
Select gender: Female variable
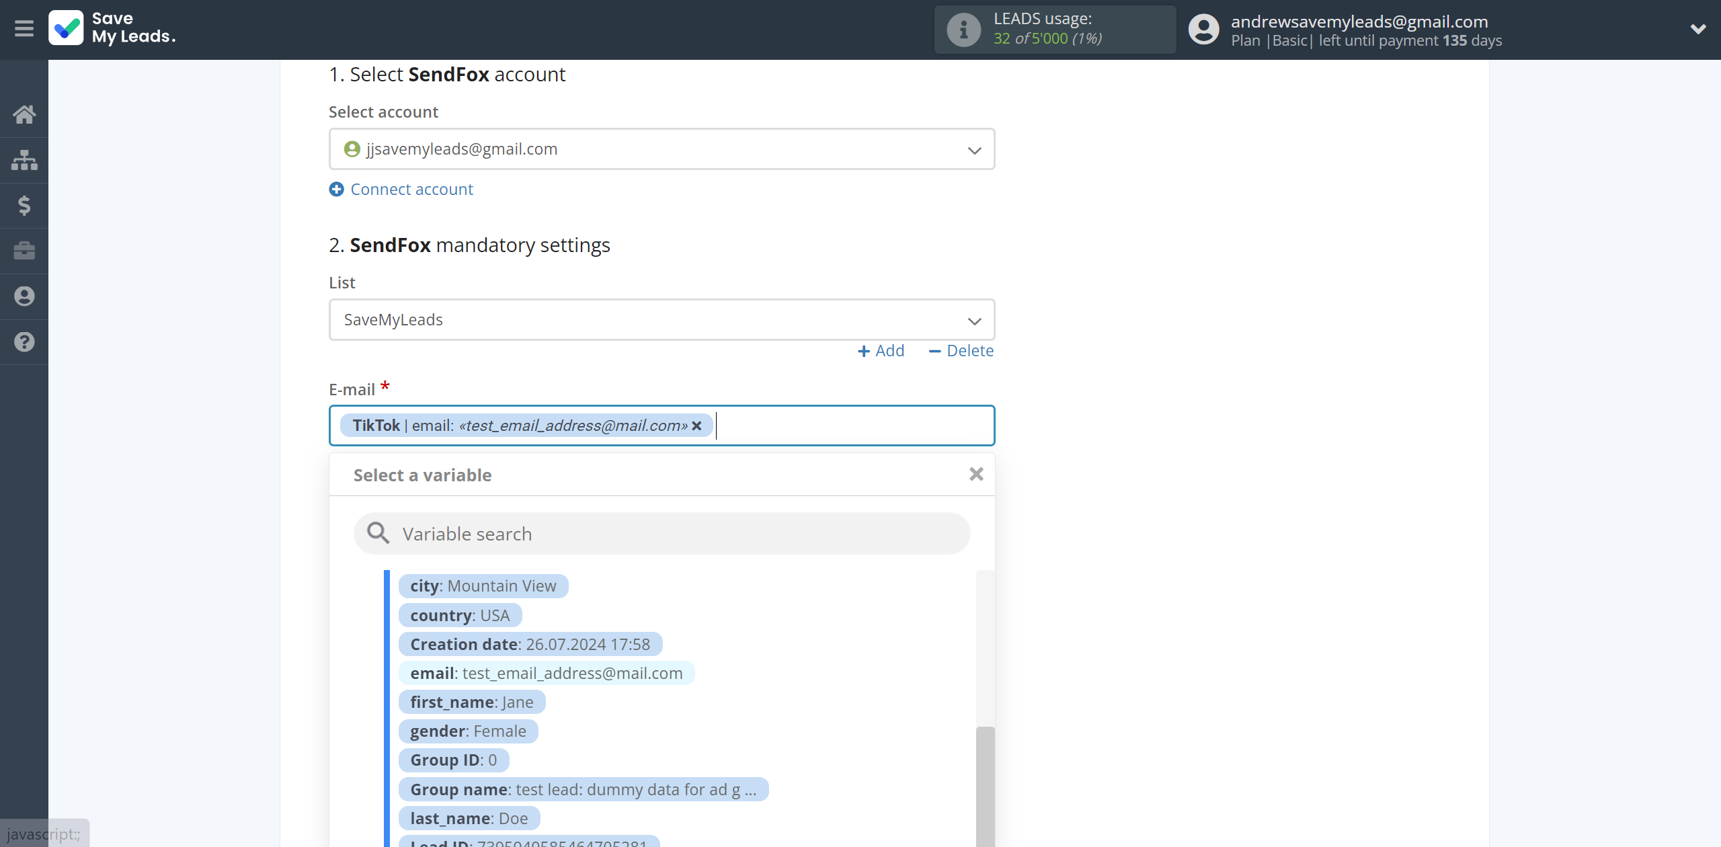tap(469, 731)
